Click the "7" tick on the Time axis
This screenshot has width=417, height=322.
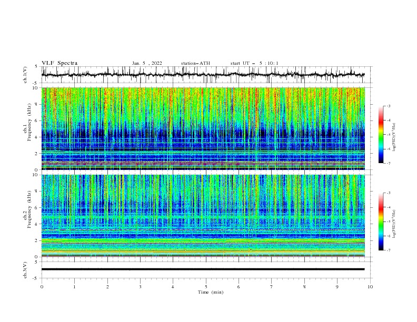tap(271, 287)
